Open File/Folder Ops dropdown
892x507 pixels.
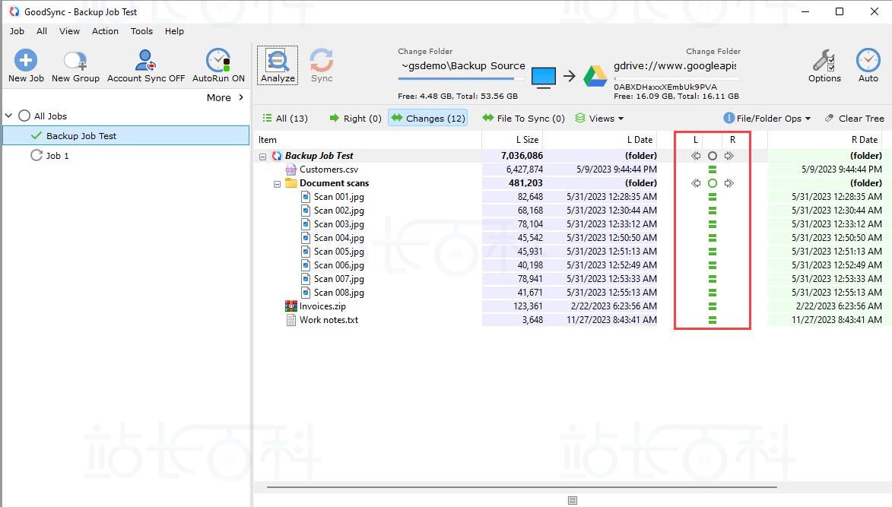767,119
